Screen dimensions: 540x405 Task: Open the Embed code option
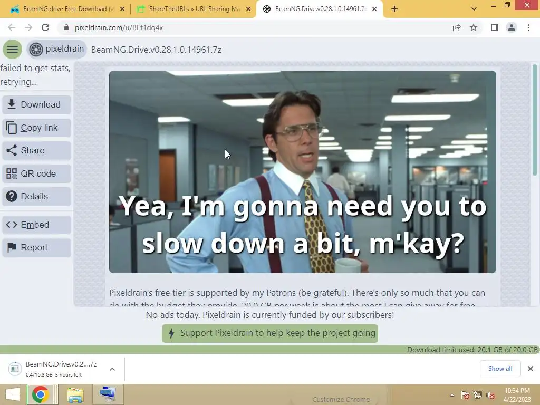[36, 225]
